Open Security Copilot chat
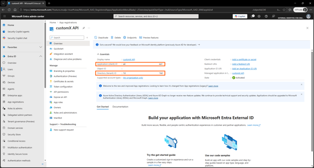 tap(17, 38)
